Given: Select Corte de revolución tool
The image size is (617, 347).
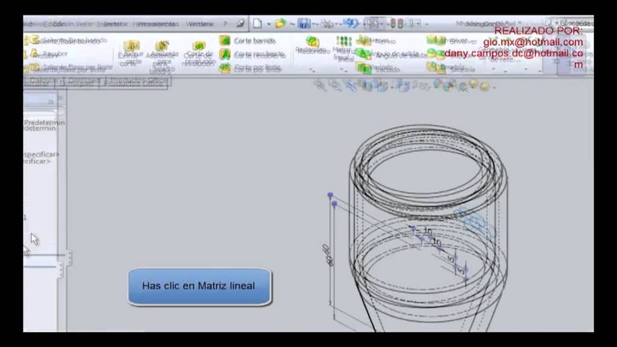Looking at the screenshot, I should [x=199, y=52].
